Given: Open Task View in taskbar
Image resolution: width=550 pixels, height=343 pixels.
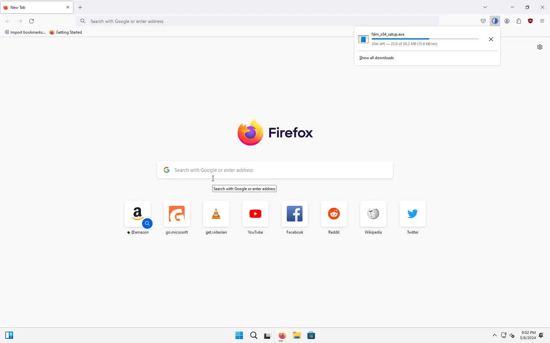Looking at the screenshot, I should [x=268, y=335].
